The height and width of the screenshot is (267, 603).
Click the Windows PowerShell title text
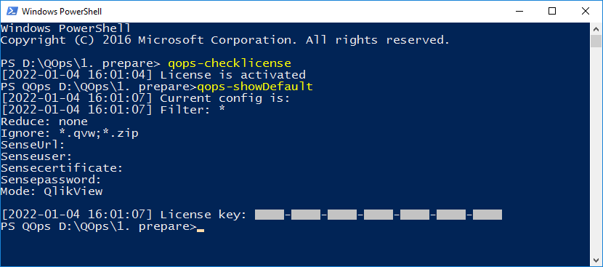(62, 12)
